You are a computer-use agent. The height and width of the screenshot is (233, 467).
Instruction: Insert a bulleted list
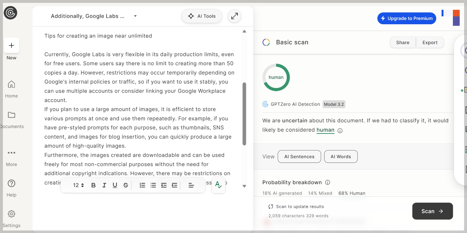pos(153,185)
